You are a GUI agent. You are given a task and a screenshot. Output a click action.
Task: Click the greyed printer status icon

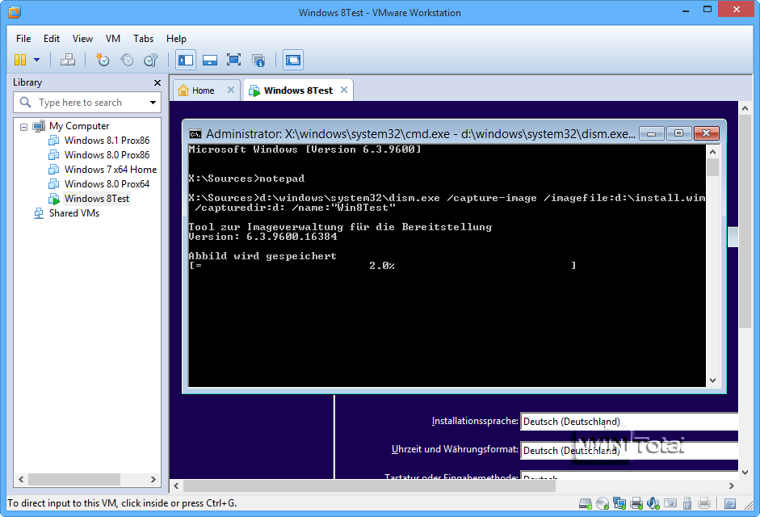[704, 504]
